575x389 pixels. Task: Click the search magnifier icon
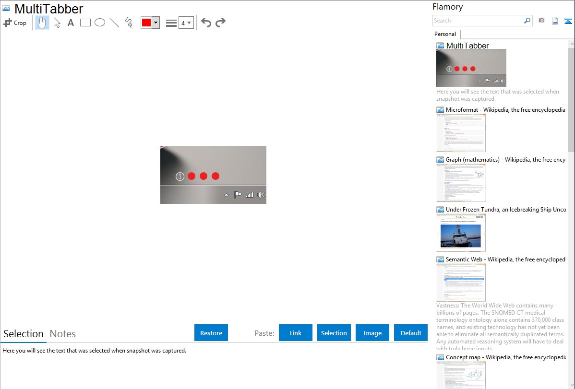click(x=527, y=21)
